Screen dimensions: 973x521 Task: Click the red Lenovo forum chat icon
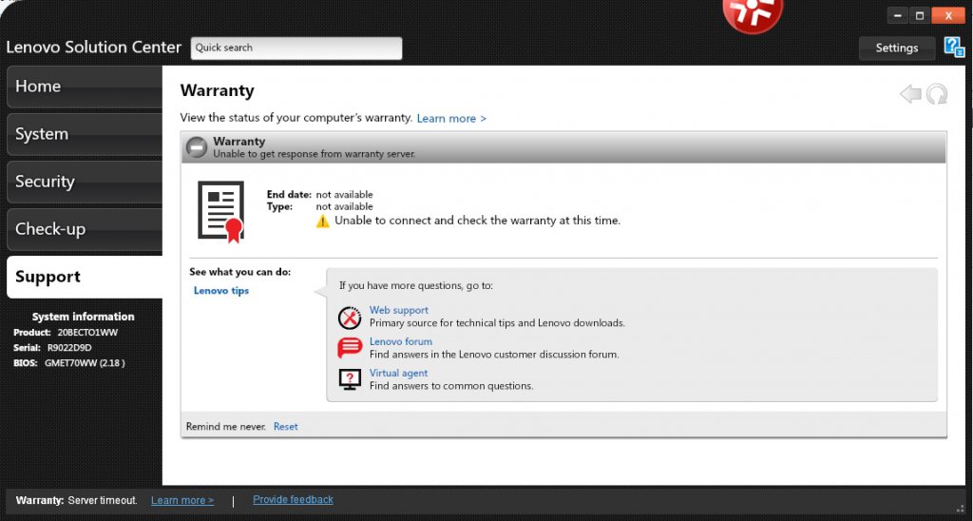click(350, 348)
